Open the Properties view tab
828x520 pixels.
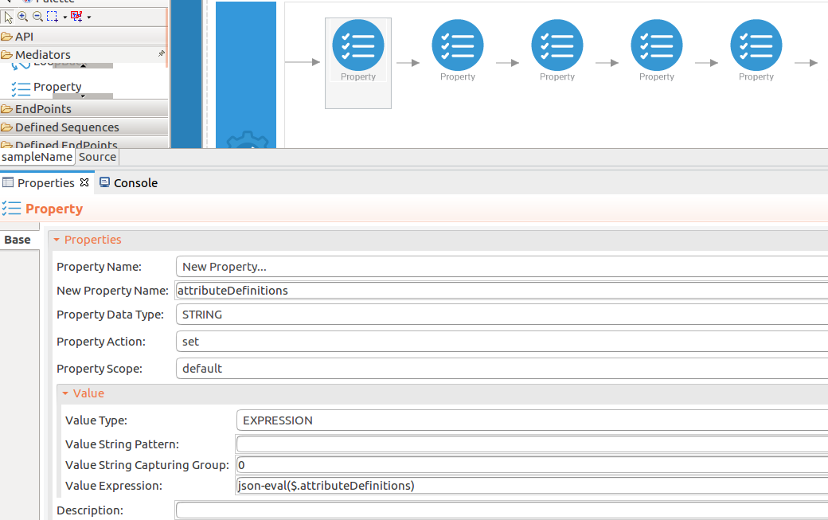coord(46,182)
